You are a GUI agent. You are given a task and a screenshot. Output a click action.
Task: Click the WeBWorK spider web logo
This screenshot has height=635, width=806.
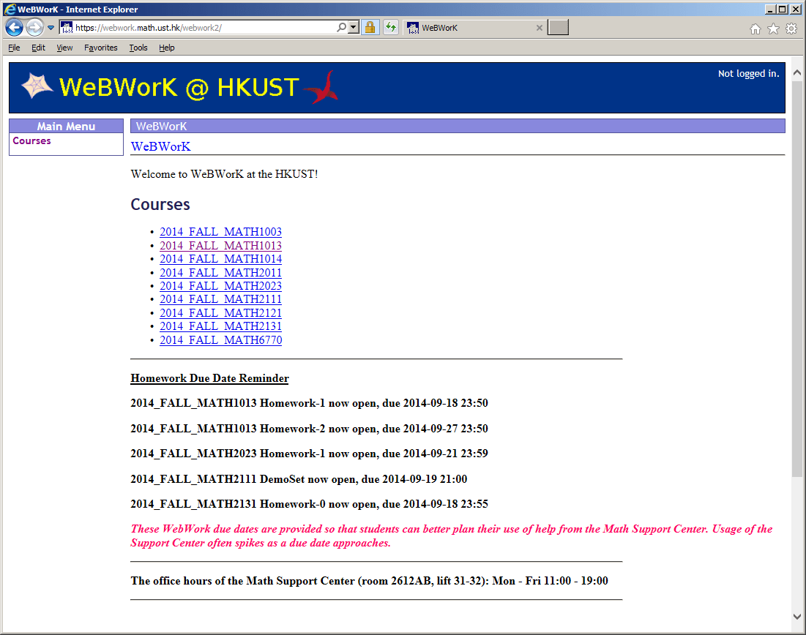point(37,86)
